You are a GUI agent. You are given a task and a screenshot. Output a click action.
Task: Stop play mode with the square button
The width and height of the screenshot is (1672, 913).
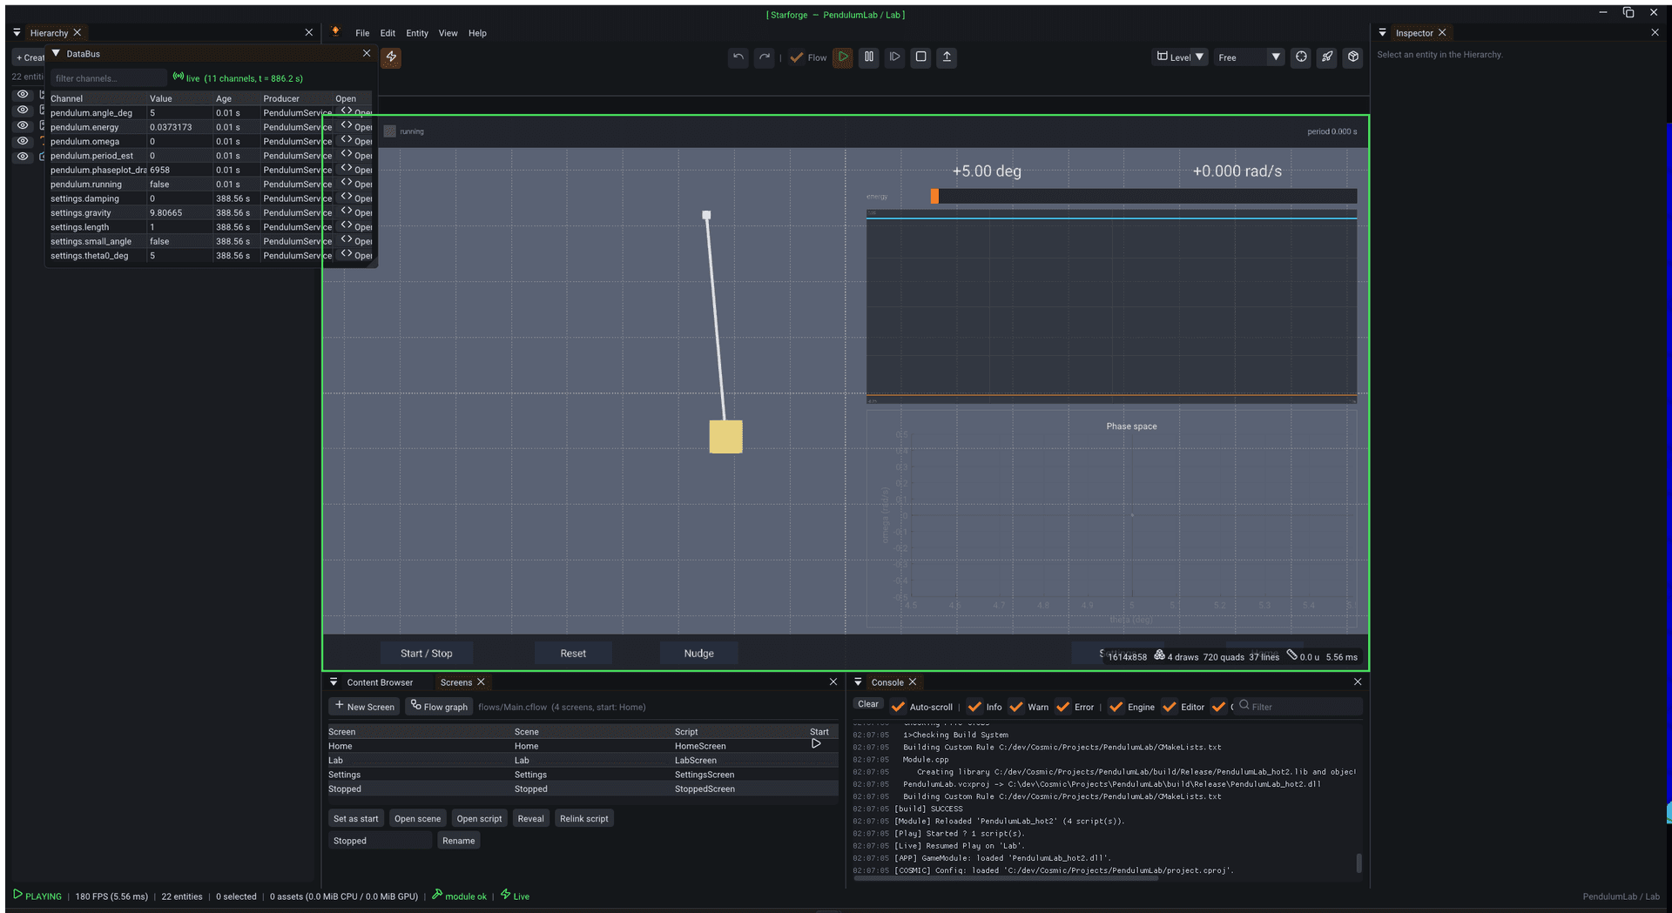point(920,57)
